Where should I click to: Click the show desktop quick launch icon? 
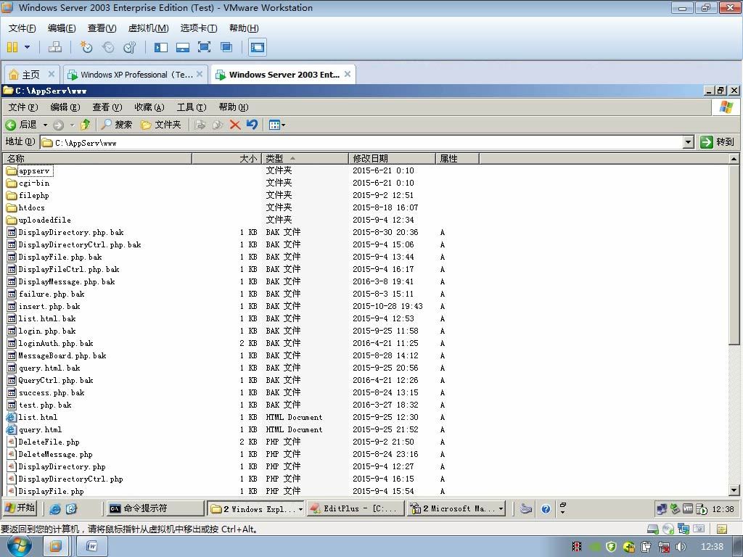(72, 508)
